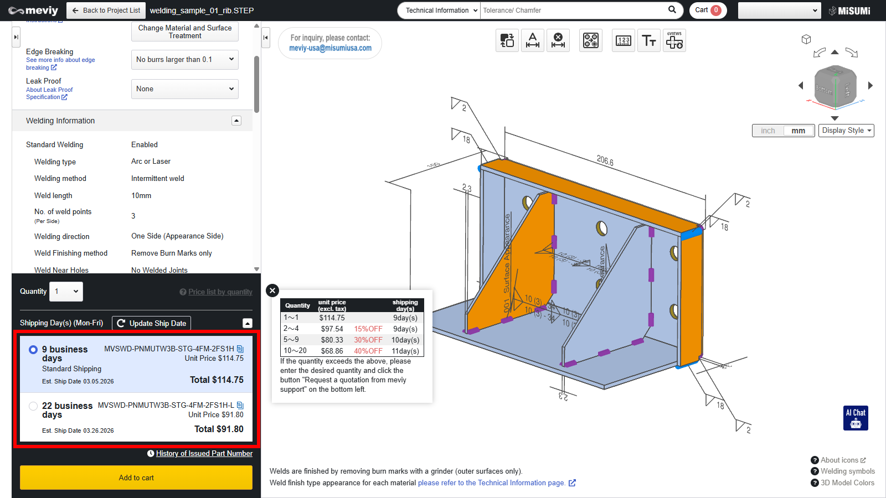Click the Add to cart button
Viewport: 886px width, 498px height.
point(136,478)
